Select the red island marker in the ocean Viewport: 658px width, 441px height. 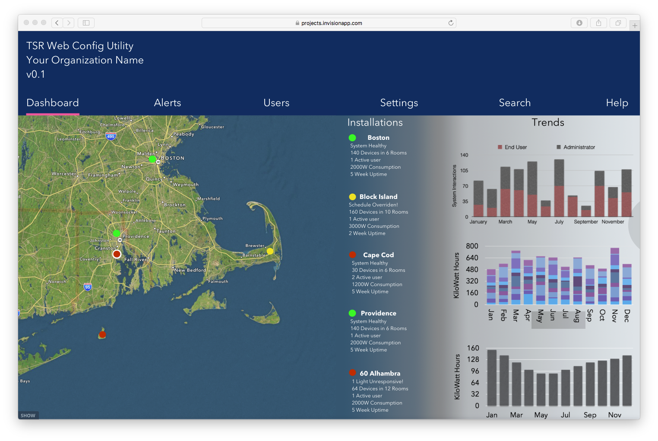pyautogui.click(x=102, y=334)
